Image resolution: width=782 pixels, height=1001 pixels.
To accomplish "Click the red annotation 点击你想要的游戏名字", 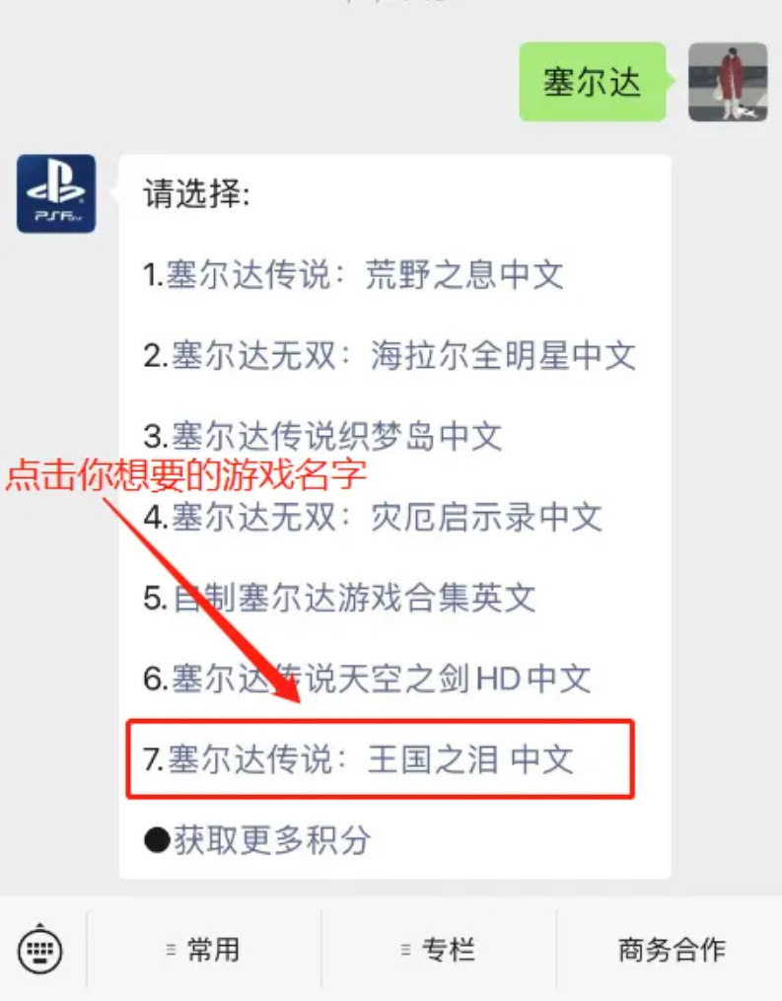I will tap(185, 475).
